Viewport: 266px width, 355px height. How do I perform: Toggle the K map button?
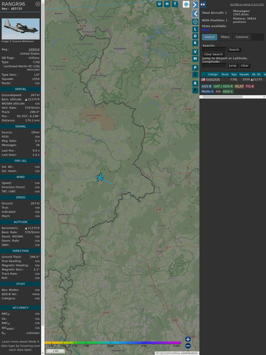tap(195, 43)
